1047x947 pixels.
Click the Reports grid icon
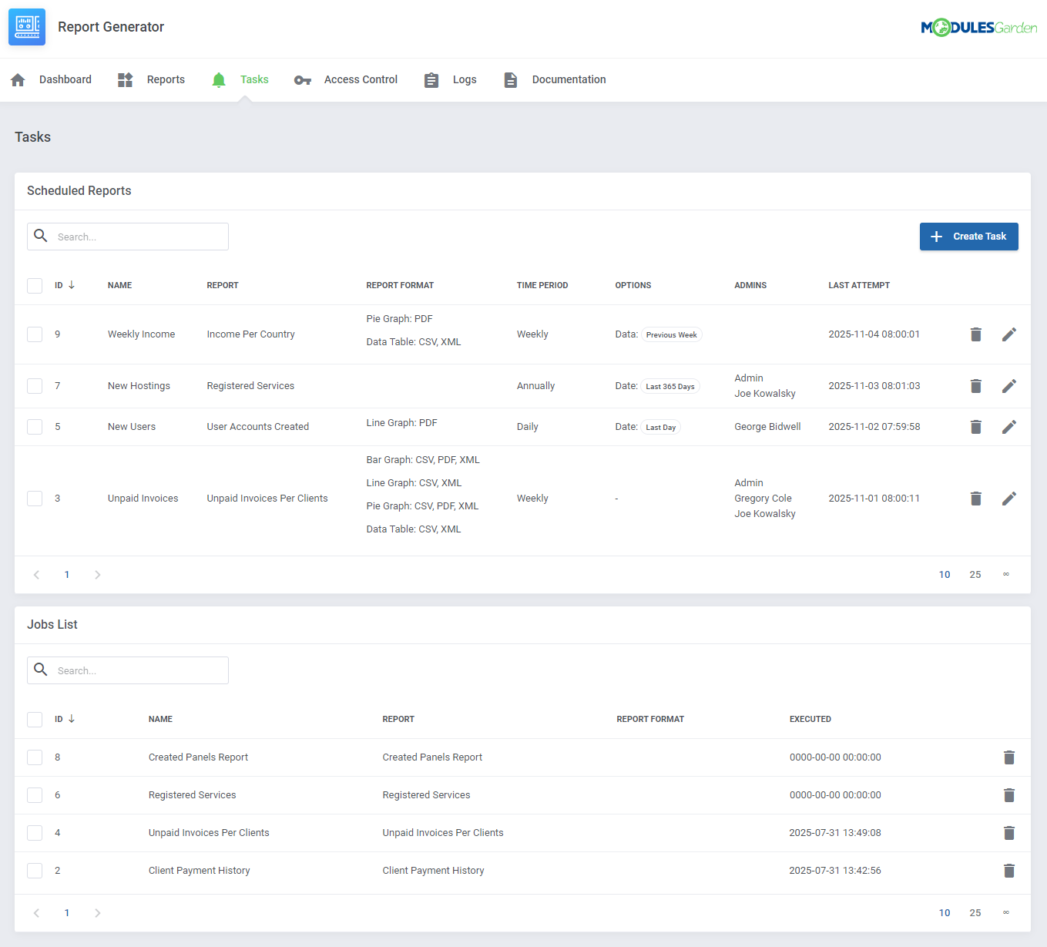click(124, 79)
